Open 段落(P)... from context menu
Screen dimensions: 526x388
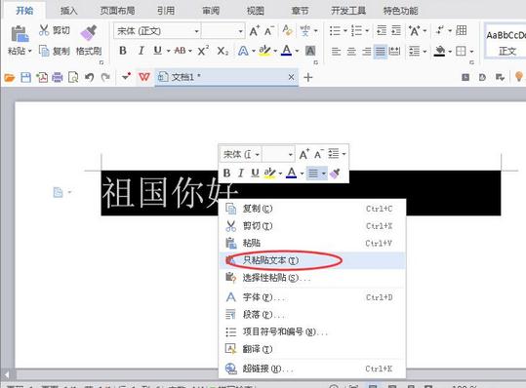click(312, 314)
